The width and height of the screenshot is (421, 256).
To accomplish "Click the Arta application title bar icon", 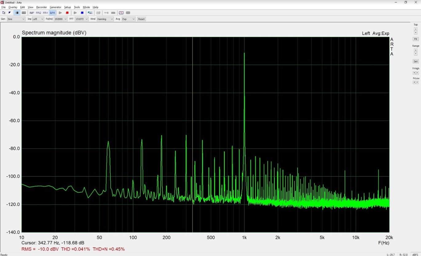I will click(2, 2).
